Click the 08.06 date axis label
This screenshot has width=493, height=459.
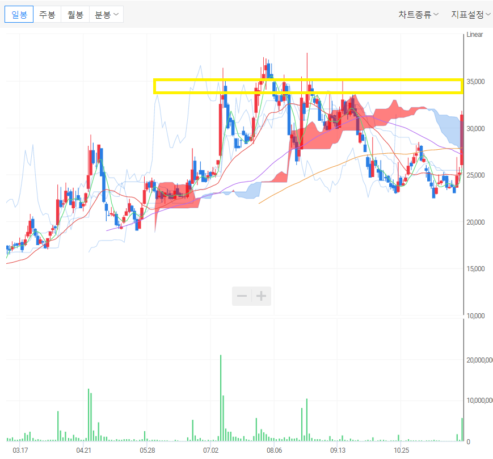[x=274, y=450]
